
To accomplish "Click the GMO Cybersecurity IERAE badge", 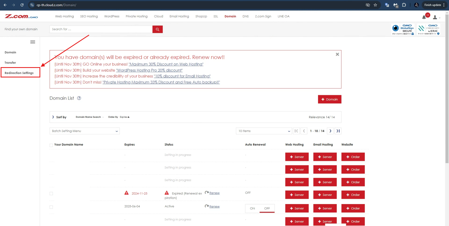I will (429, 29).
